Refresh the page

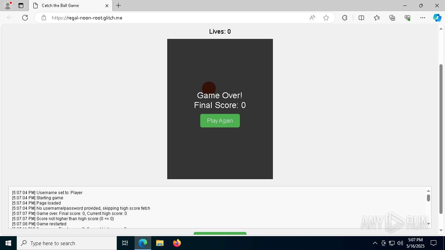pyautogui.click(x=25, y=18)
